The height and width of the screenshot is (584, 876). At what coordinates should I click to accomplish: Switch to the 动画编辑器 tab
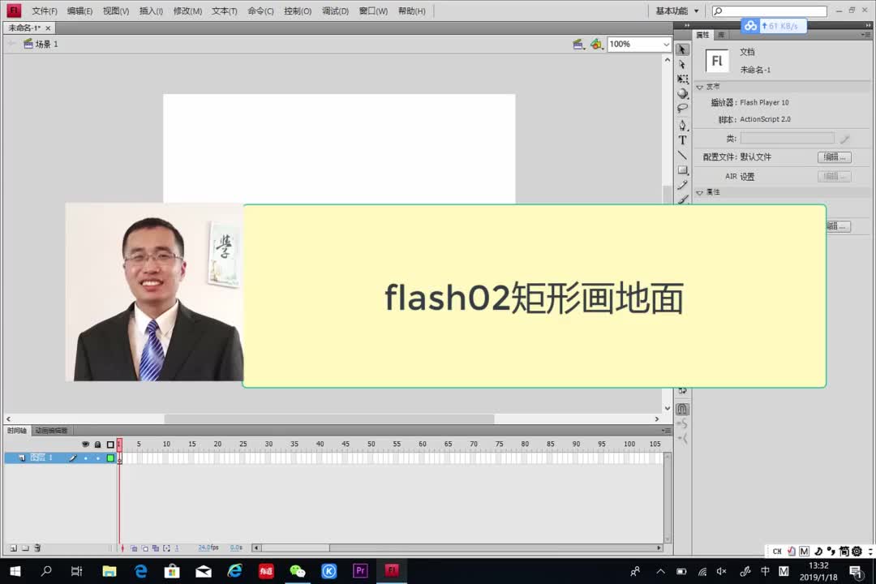tap(50, 430)
